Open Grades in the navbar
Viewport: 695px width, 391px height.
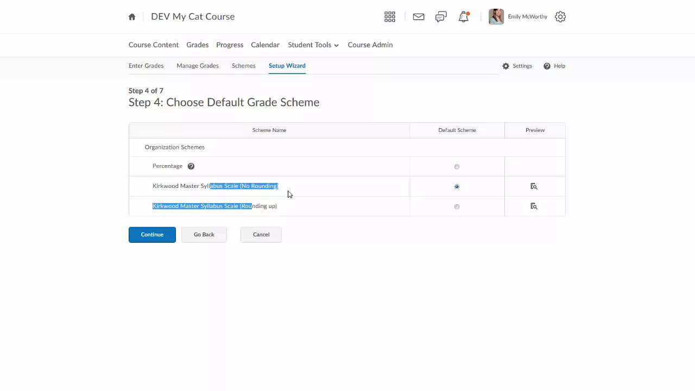[198, 45]
